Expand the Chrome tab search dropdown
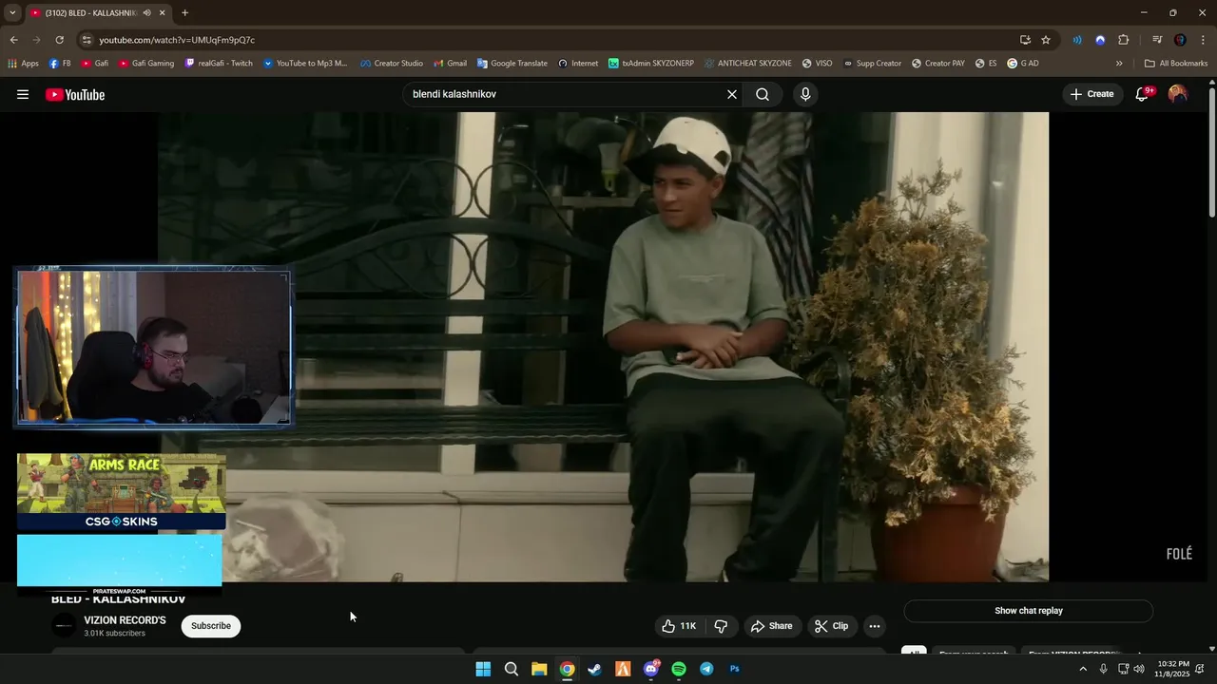Viewport: 1217px width, 684px height. pyautogui.click(x=12, y=12)
